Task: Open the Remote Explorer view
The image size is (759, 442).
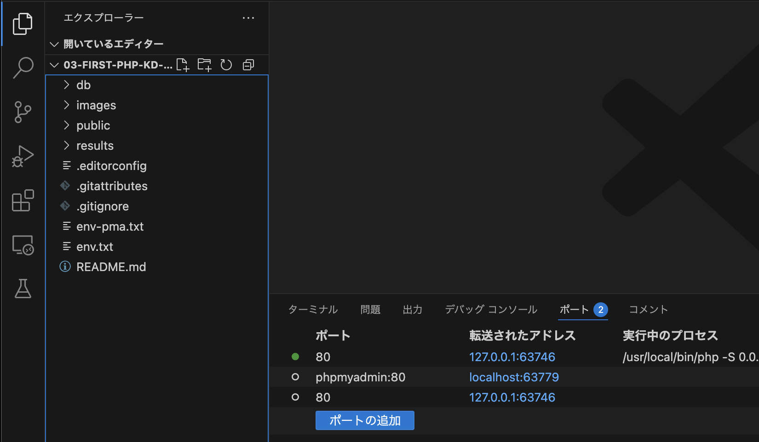Action: pyautogui.click(x=23, y=245)
